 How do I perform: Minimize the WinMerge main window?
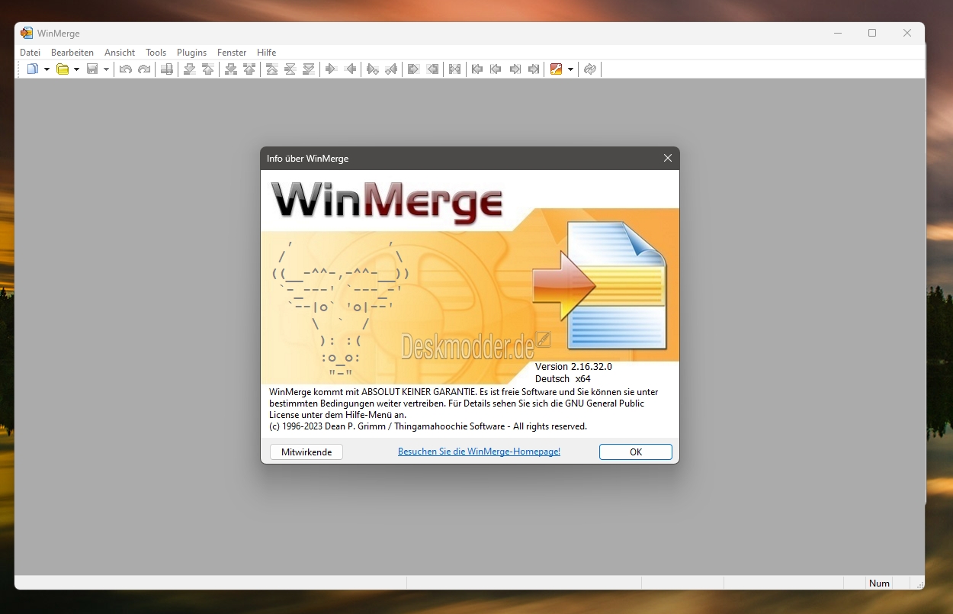point(838,33)
